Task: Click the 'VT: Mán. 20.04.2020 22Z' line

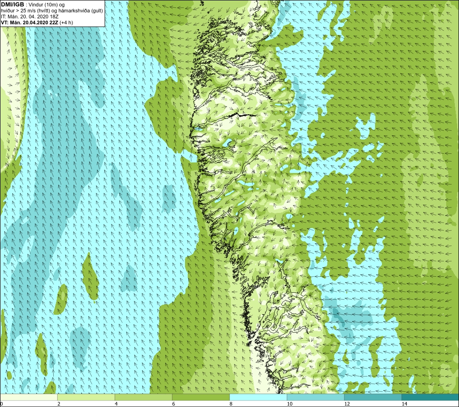Action: pyautogui.click(x=29, y=22)
